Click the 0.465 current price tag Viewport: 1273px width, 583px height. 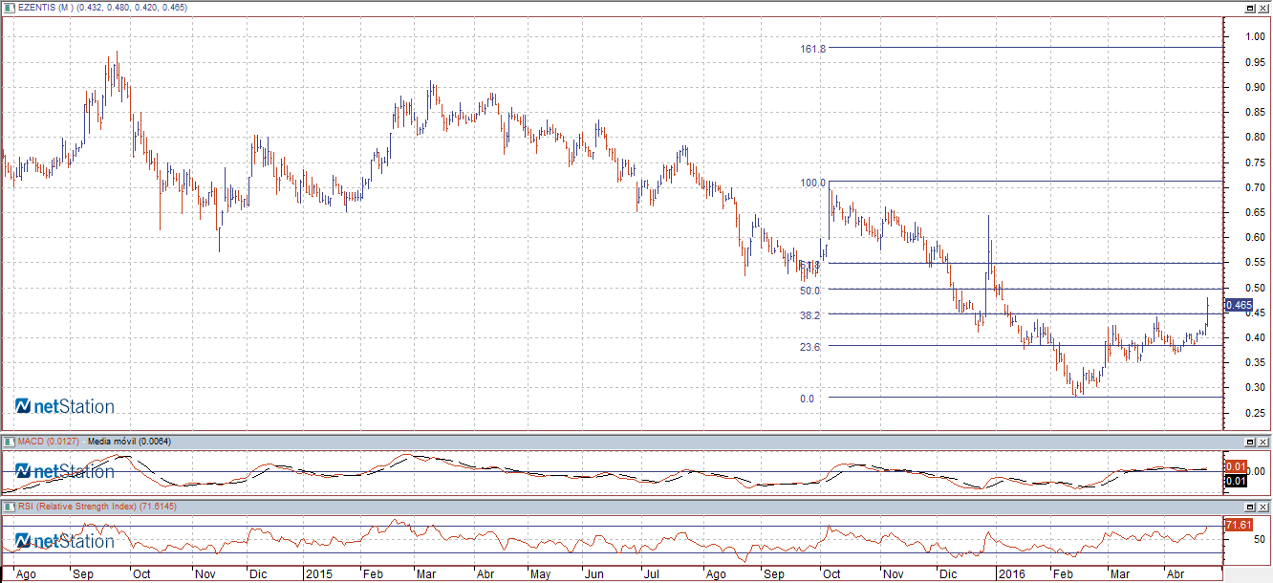[x=1238, y=305]
